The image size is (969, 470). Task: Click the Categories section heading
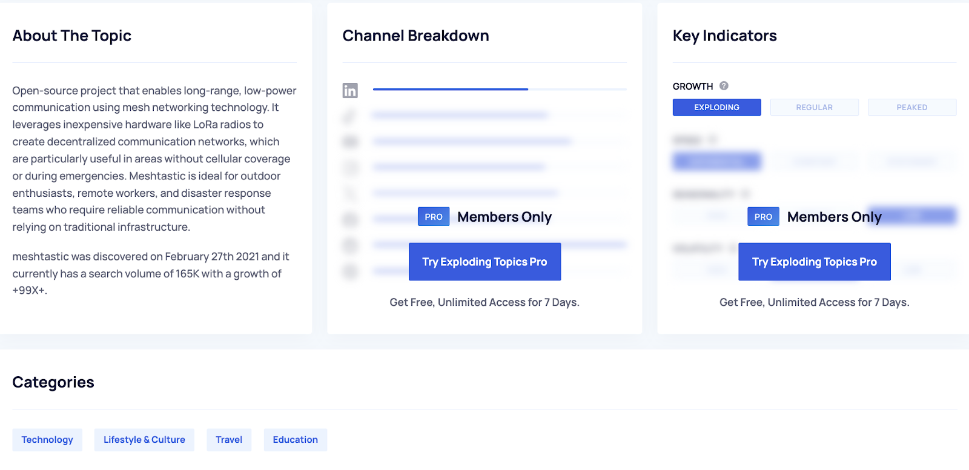tap(53, 382)
